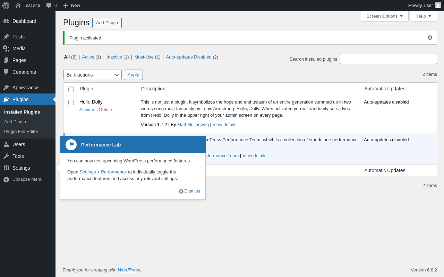Open the Plugin File Editor submenu

coord(21,132)
